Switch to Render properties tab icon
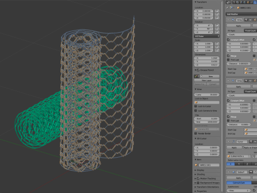 pyautogui.click(x=235, y=2)
